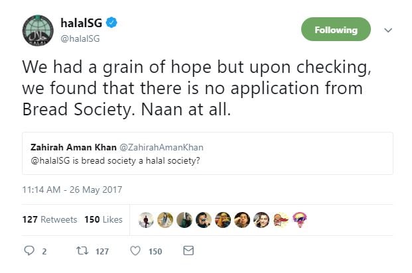This screenshot has height=273, width=412.
Task: Open the @halalSG handle under the name
Action: point(81,39)
